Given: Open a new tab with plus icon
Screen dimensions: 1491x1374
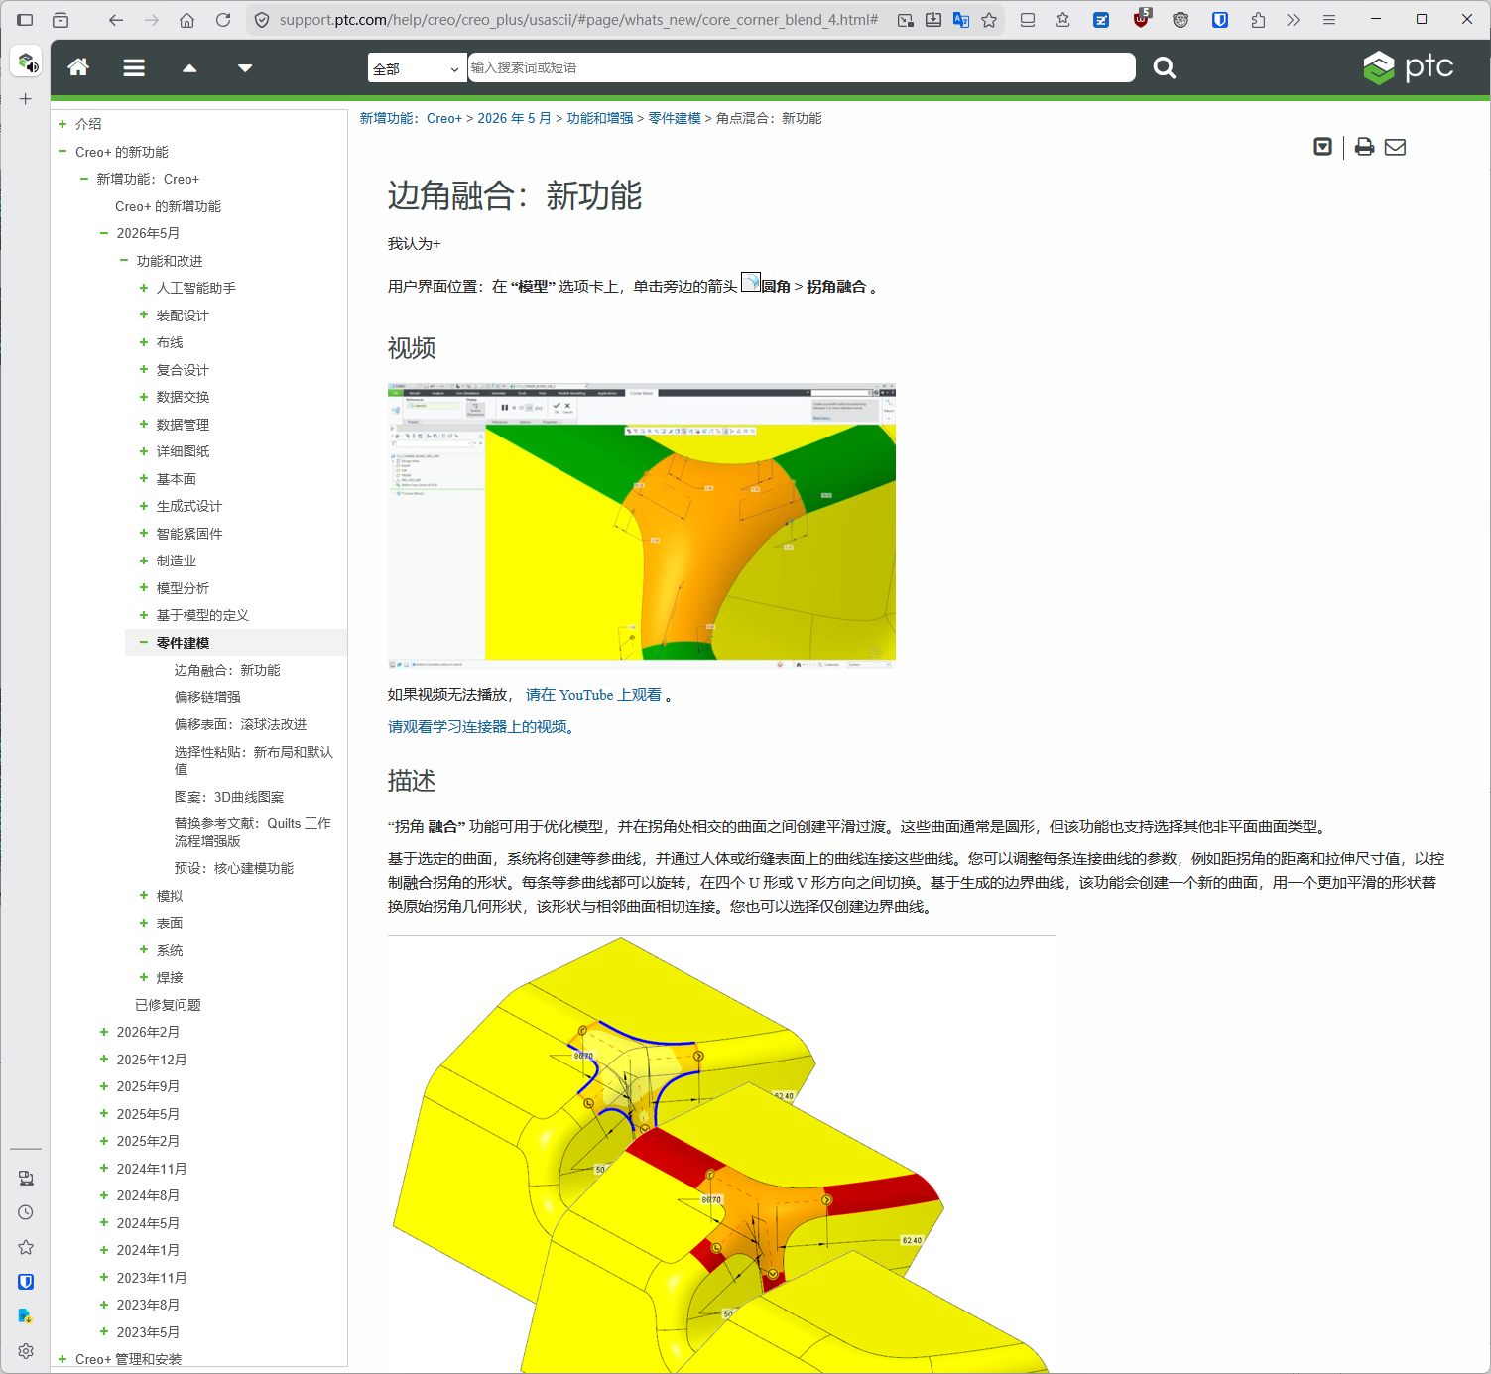Looking at the screenshot, I should (26, 99).
